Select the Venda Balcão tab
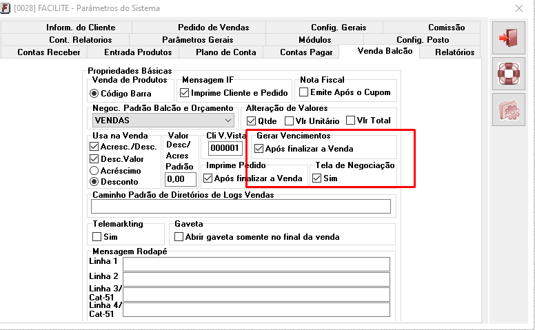This screenshot has width=535, height=330. [x=379, y=51]
